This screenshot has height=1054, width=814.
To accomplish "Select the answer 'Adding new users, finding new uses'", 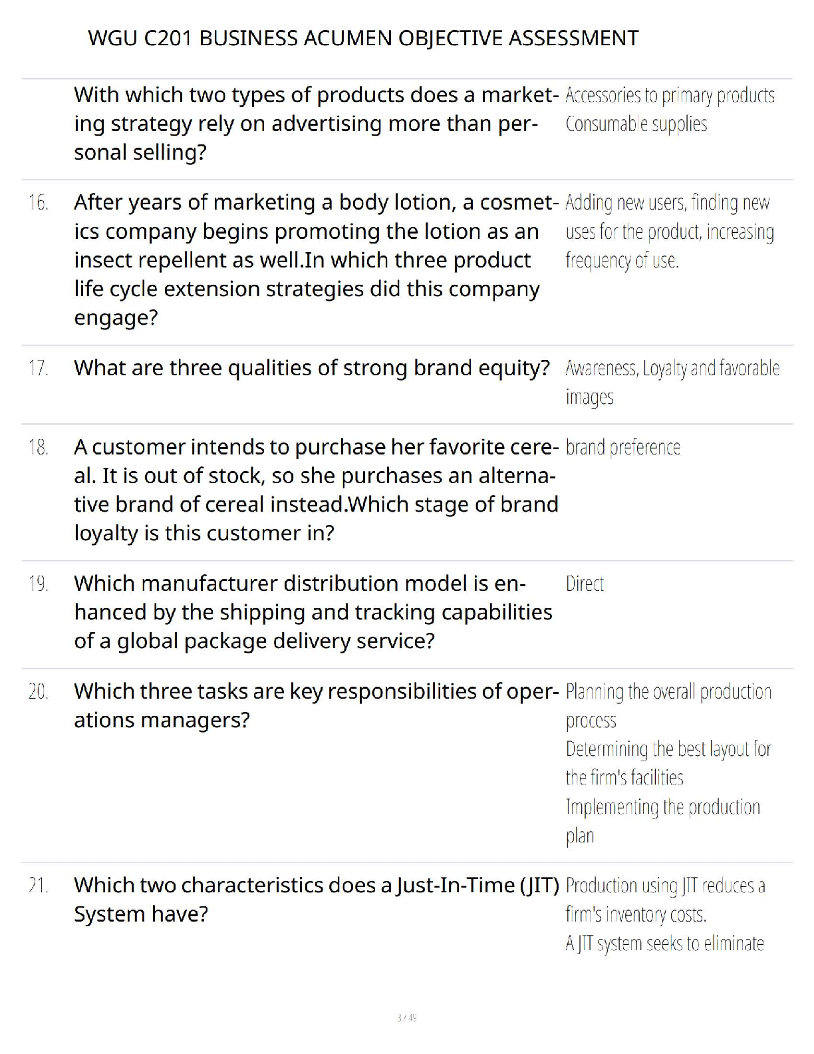I will [670, 231].
